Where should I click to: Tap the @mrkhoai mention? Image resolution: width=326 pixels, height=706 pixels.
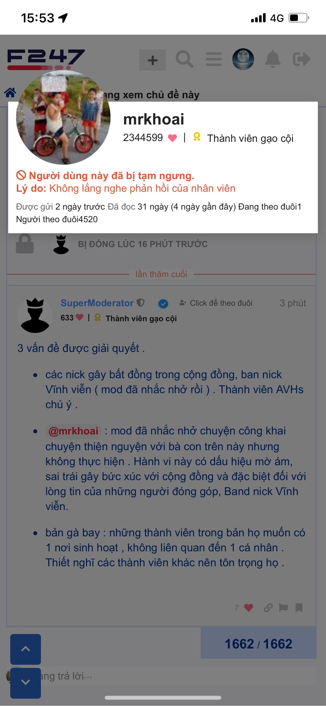pyautogui.click(x=73, y=431)
